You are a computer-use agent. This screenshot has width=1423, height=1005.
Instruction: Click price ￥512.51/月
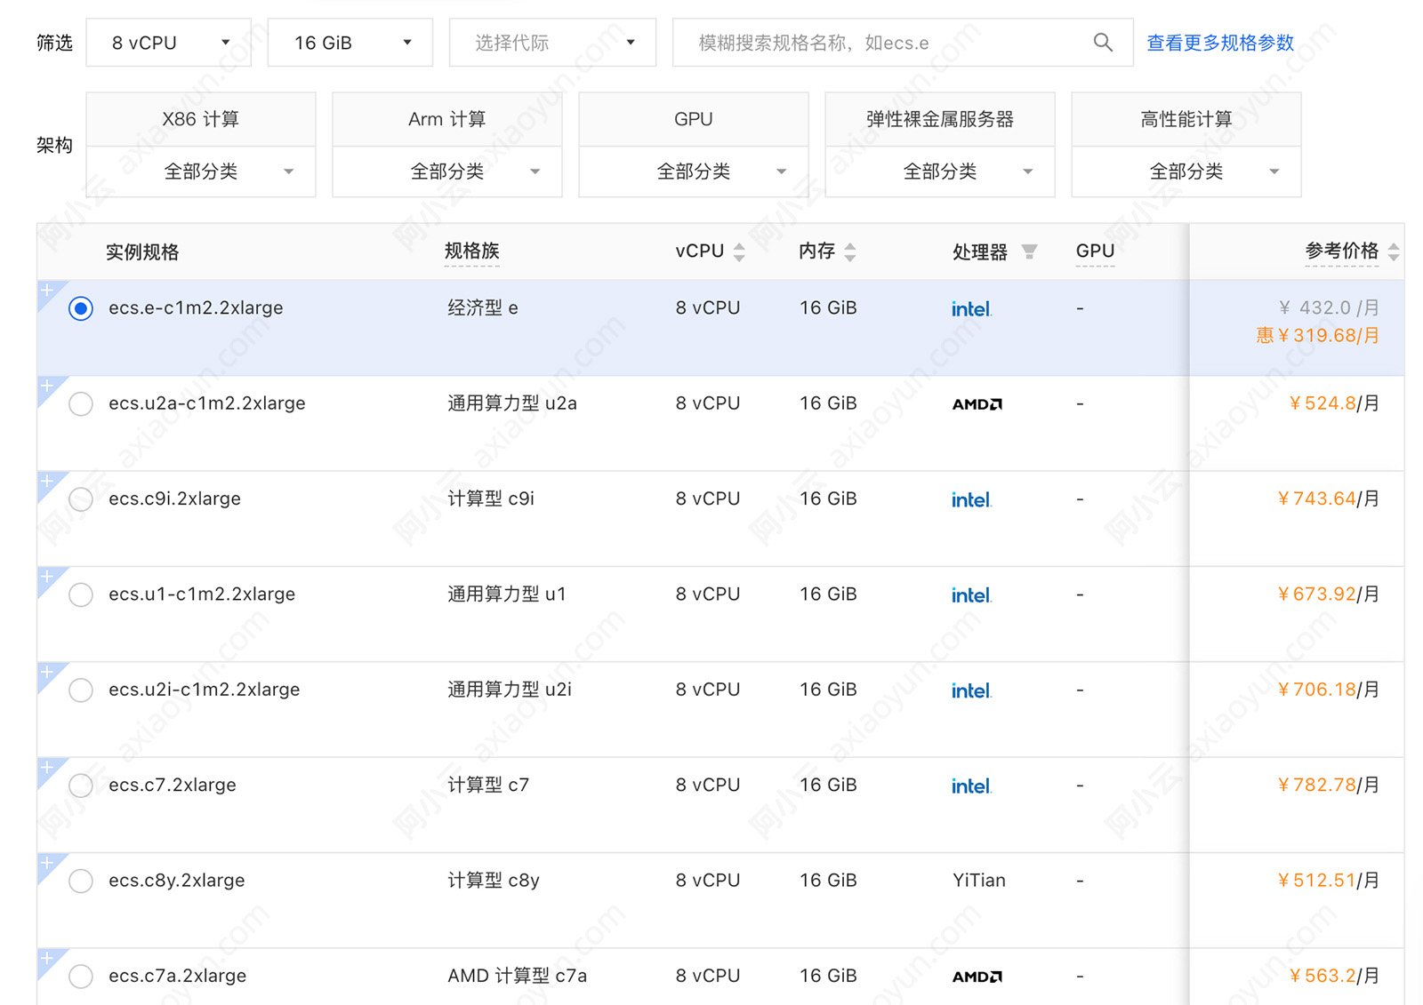click(x=1328, y=881)
